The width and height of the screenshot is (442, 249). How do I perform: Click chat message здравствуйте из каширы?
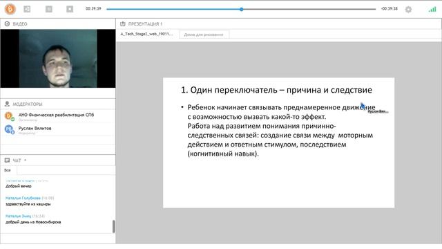[x=28, y=204]
